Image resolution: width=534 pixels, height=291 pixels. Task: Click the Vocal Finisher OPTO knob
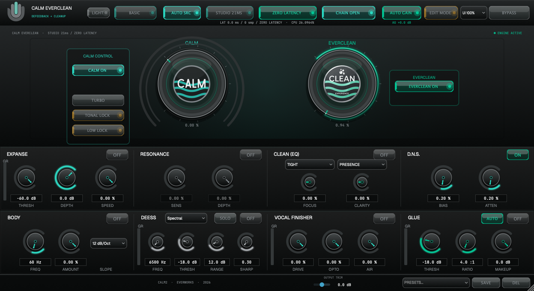pos(334,242)
